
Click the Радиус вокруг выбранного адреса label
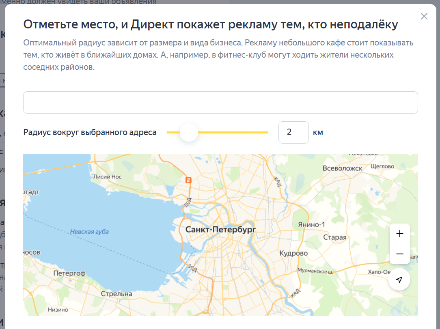pos(90,132)
